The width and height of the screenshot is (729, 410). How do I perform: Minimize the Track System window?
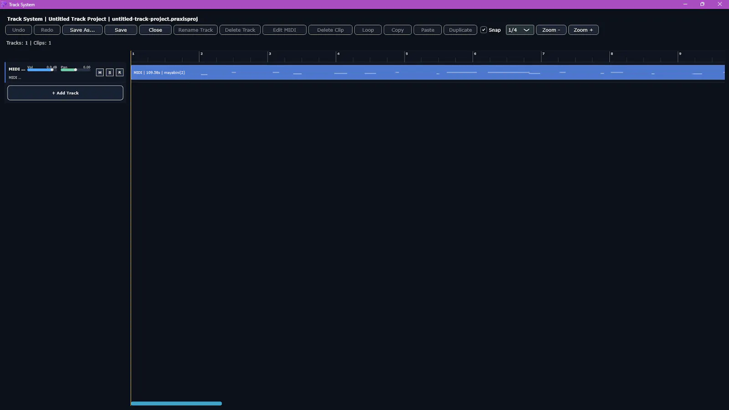tap(685, 4)
